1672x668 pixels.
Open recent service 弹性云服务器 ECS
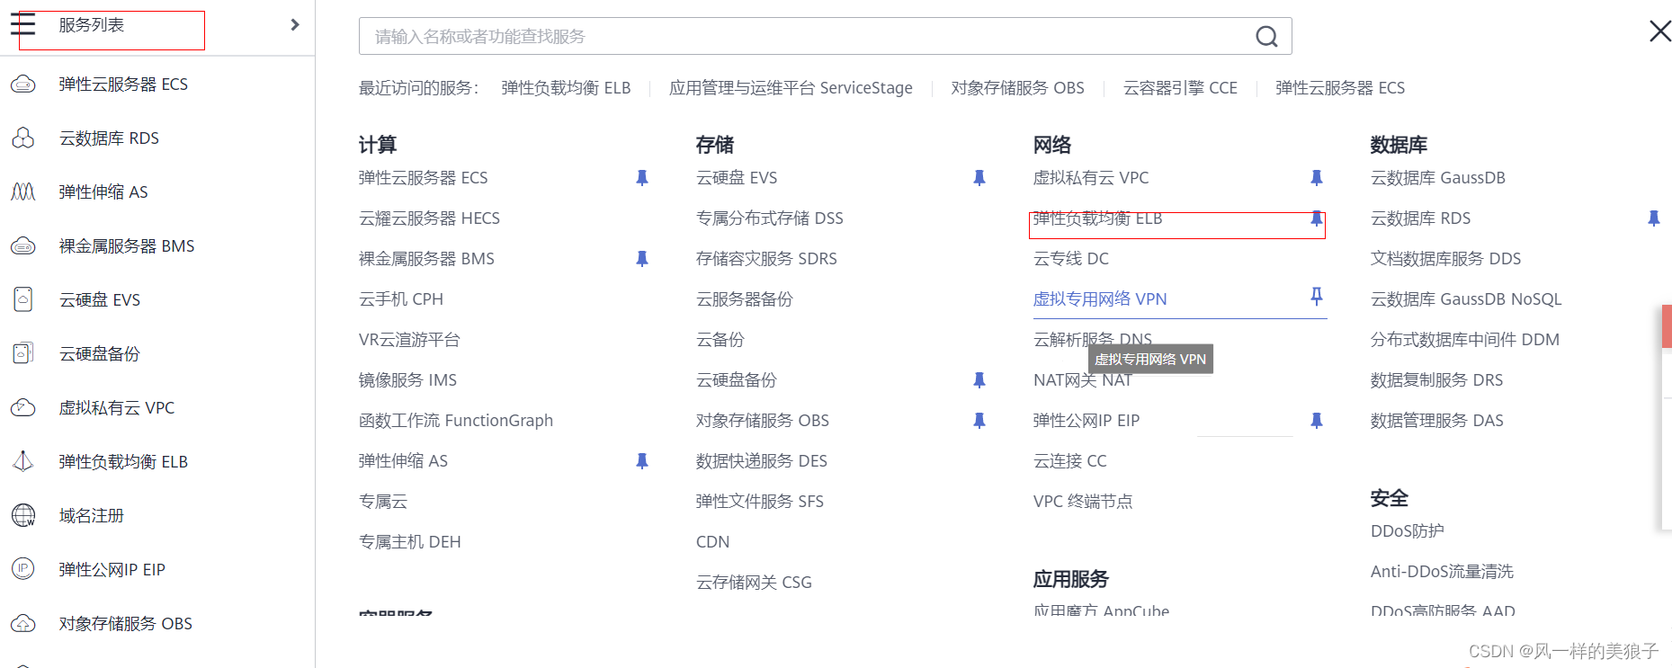pyautogui.click(x=1340, y=88)
